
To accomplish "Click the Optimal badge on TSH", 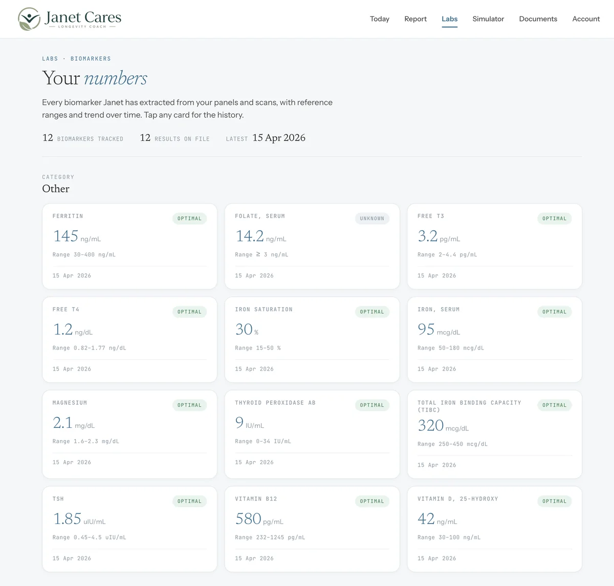I will coord(189,502).
